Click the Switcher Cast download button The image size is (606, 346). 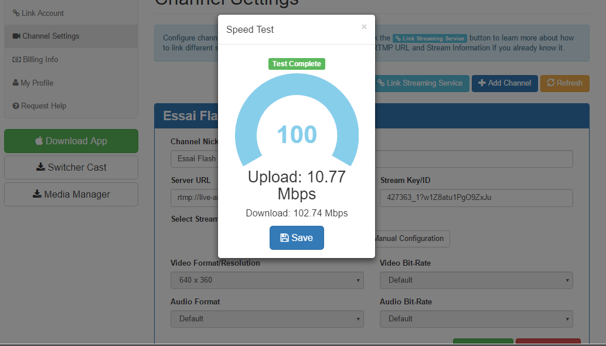click(71, 167)
